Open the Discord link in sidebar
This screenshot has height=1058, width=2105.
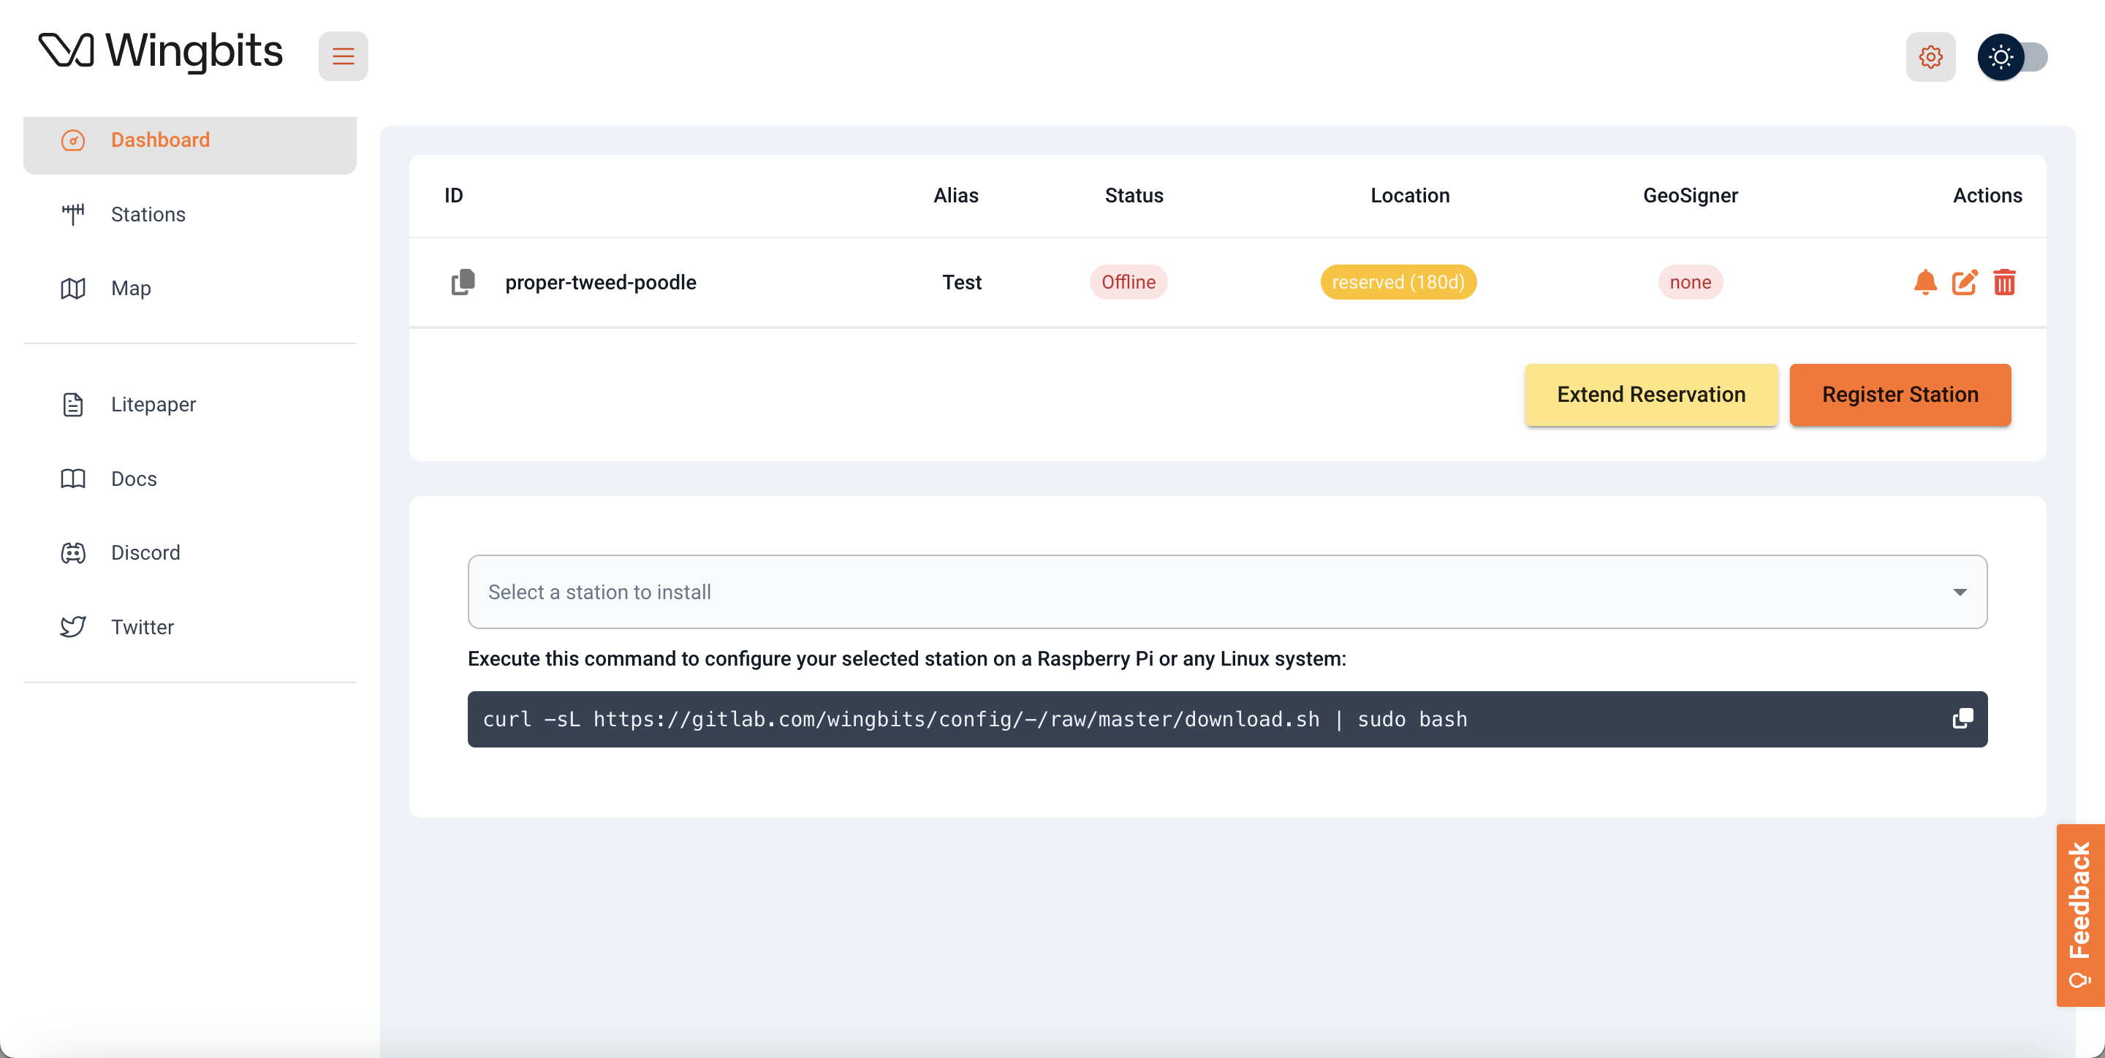point(145,553)
